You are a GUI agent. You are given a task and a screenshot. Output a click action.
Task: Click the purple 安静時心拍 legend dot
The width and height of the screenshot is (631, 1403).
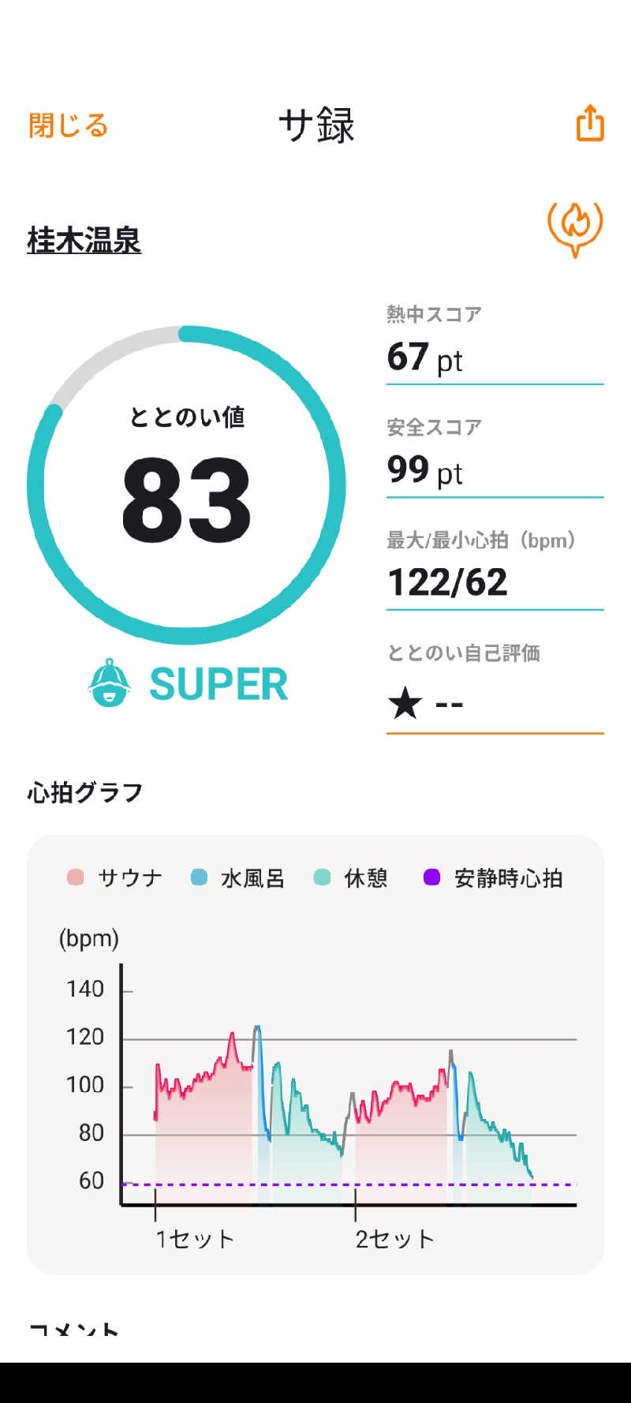point(431,877)
